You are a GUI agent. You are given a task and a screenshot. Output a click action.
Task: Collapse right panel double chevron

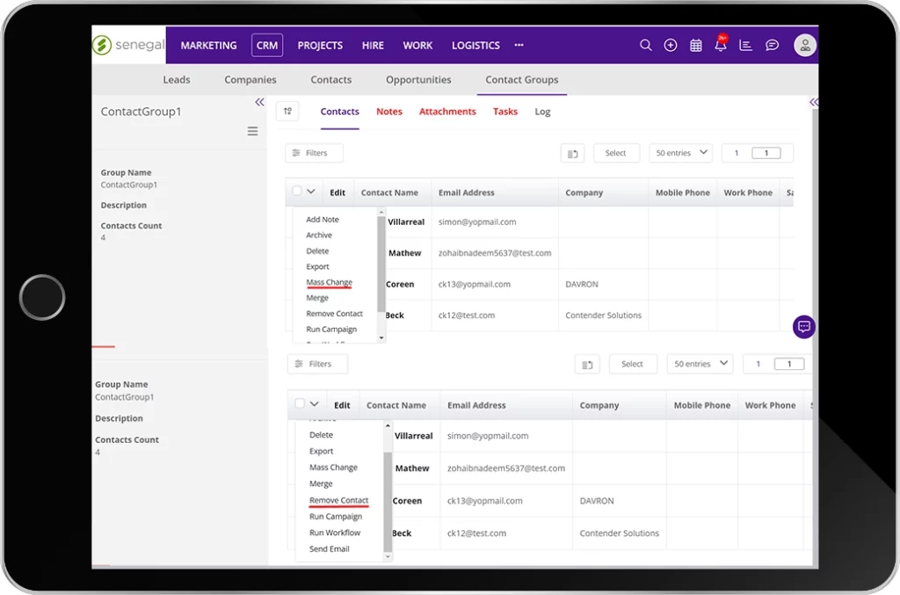click(813, 102)
